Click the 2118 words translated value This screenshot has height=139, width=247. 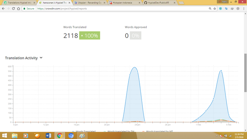click(71, 36)
